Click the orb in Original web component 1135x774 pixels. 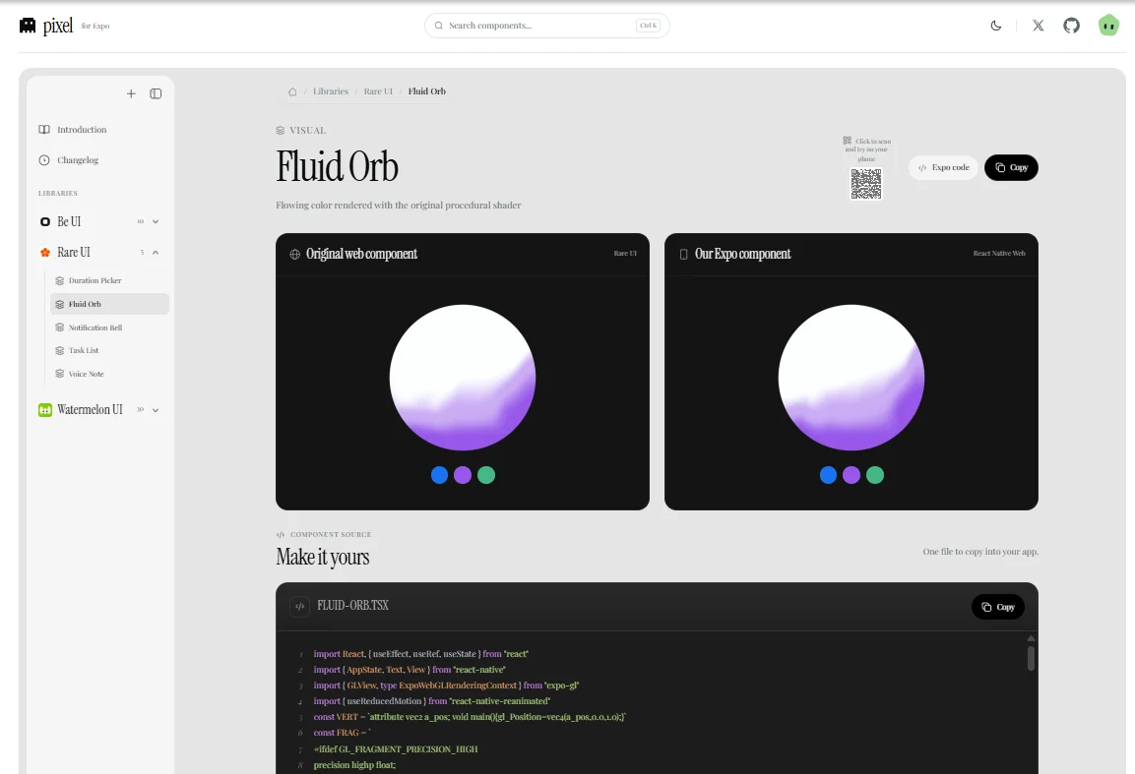point(463,378)
